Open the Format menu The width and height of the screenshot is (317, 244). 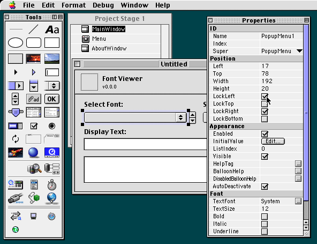click(73, 5)
